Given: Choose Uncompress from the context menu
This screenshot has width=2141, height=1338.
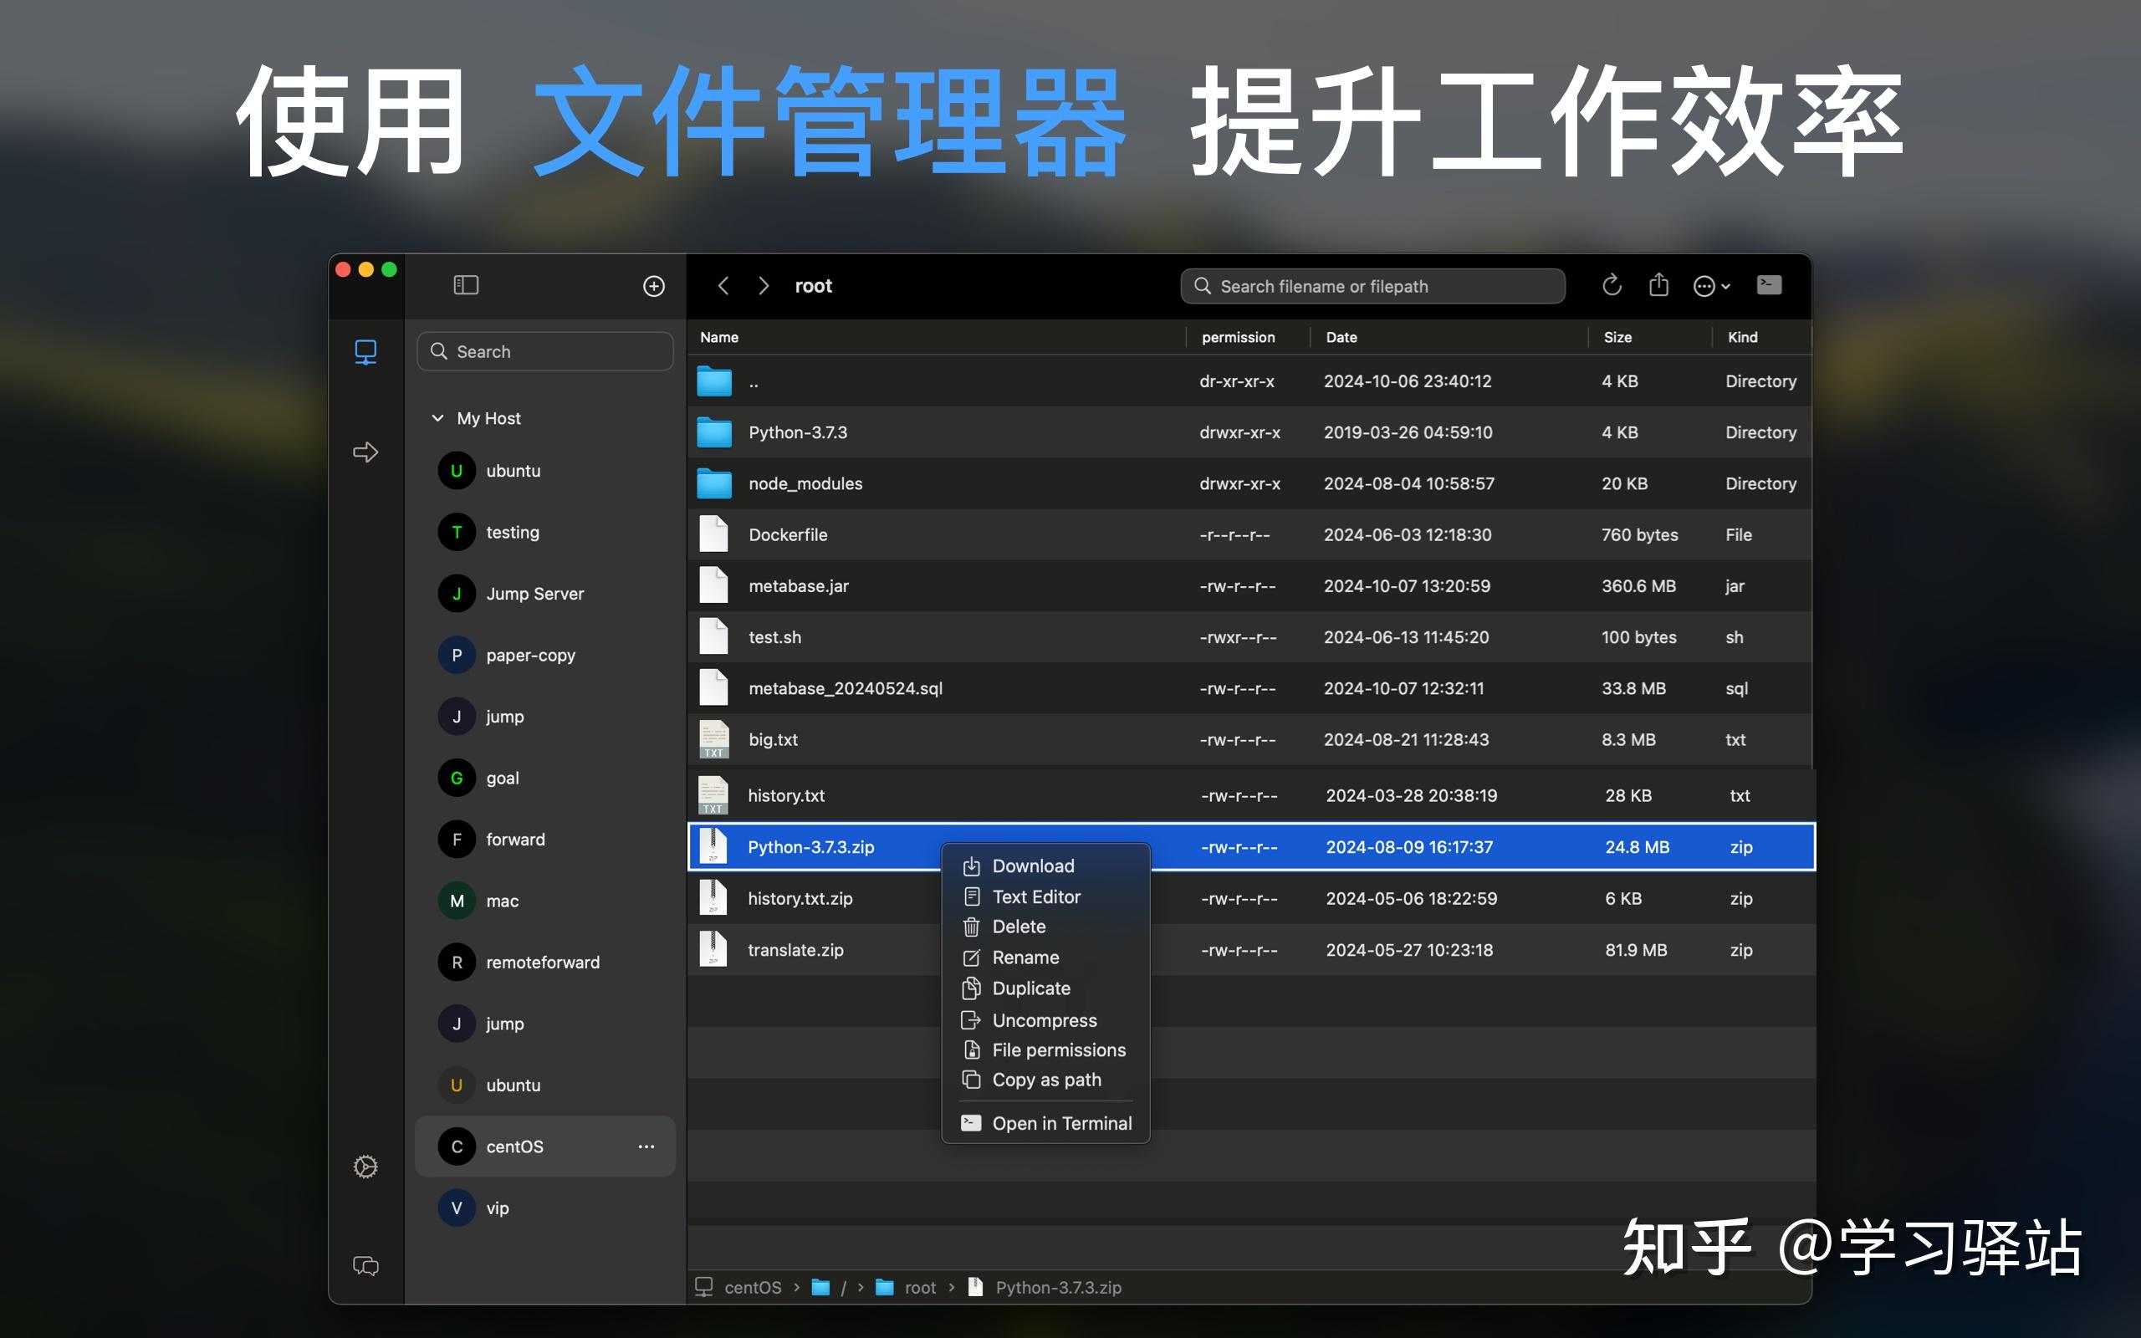Looking at the screenshot, I should click(1044, 1019).
